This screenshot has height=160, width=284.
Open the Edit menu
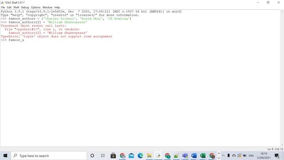tap(9, 8)
